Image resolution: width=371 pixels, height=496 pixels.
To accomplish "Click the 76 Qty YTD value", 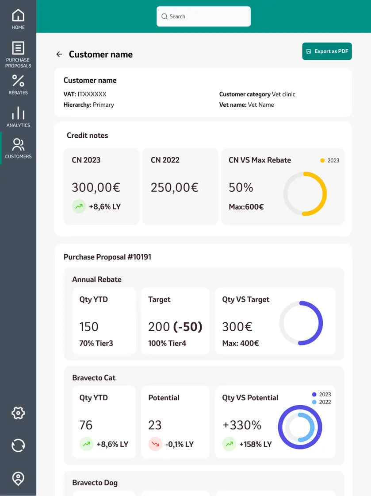I will [x=86, y=425].
